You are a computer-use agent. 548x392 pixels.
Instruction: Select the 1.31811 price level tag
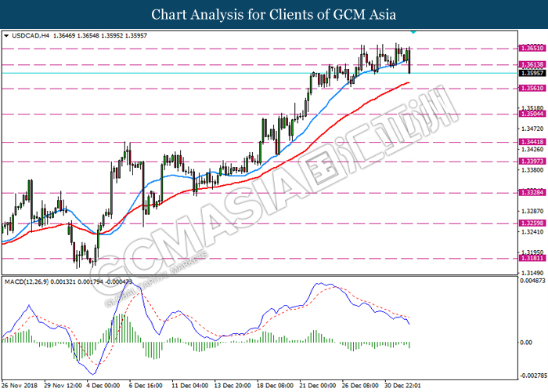(532, 258)
